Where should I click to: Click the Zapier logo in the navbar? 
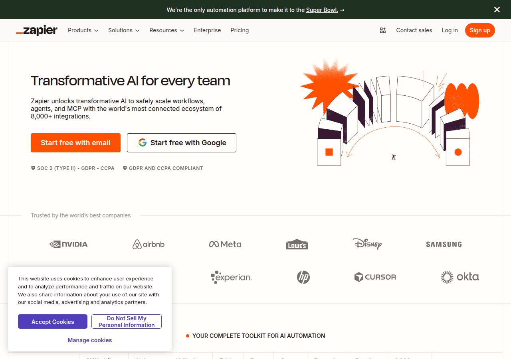[36, 30]
